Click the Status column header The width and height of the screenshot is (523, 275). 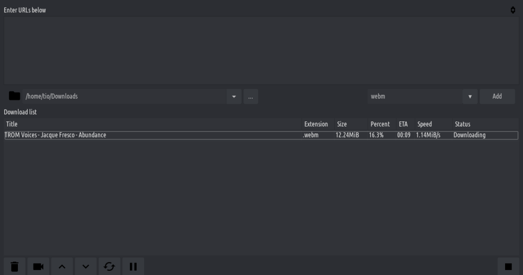click(462, 124)
